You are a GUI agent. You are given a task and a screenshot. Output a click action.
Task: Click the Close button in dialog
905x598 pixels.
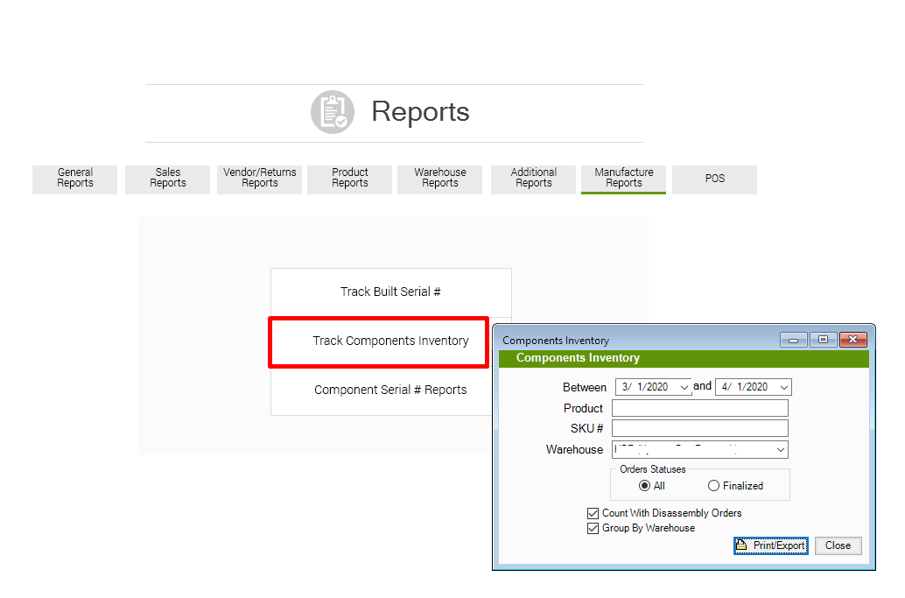click(x=838, y=545)
